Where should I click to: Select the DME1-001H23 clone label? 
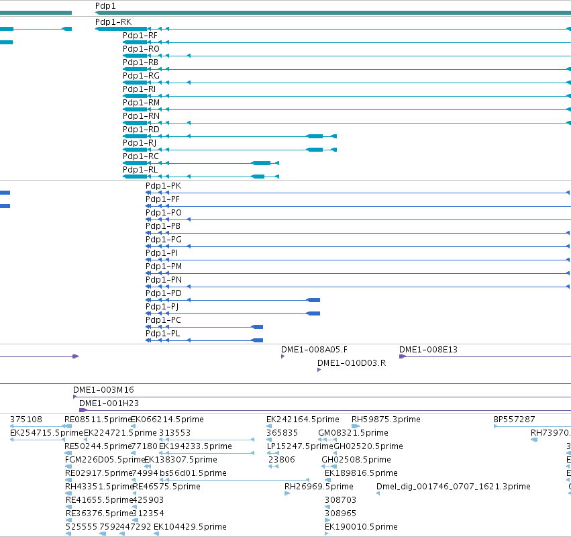[109, 403]
